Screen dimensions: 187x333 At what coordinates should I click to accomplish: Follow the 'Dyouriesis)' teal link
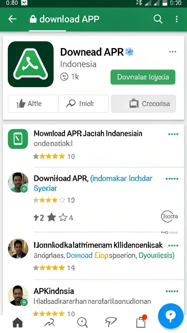pyautogui.click(x=156, y=255)
